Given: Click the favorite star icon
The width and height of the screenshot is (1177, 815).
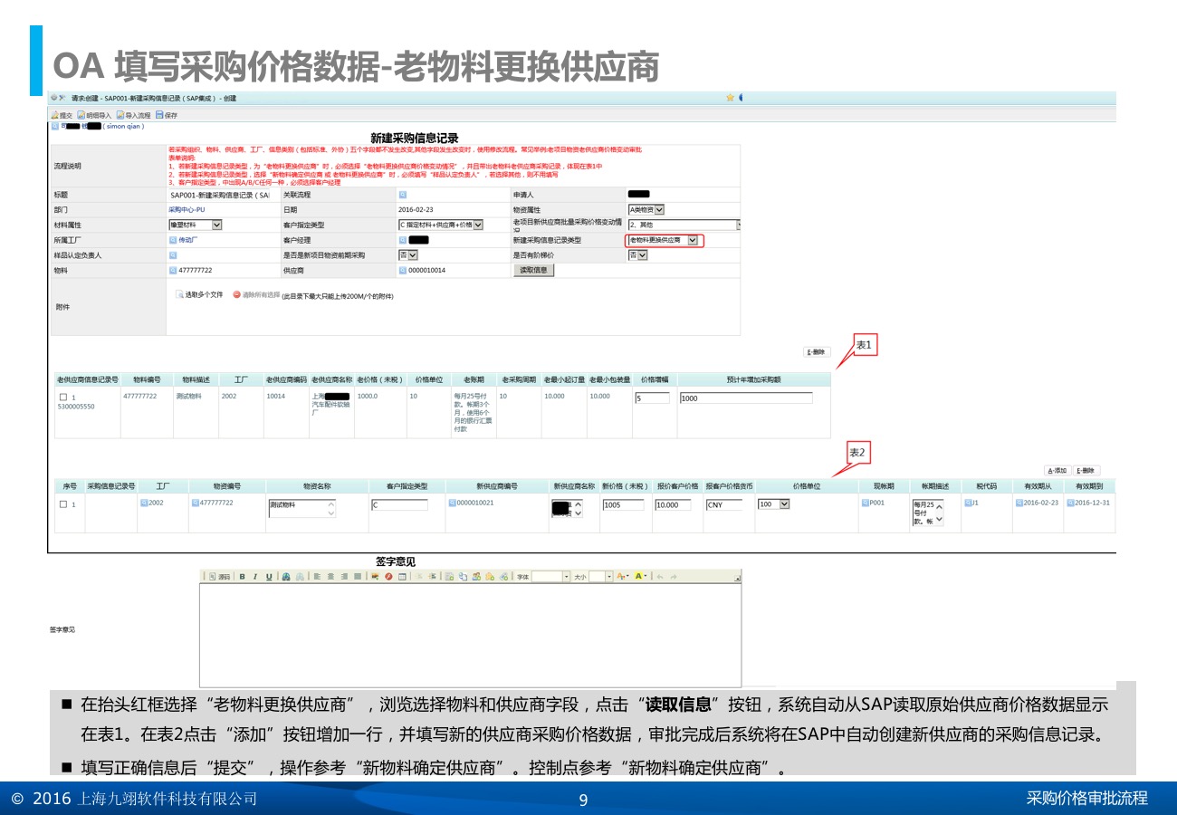Looking at the screenshot, I should (x=730, y=98).
